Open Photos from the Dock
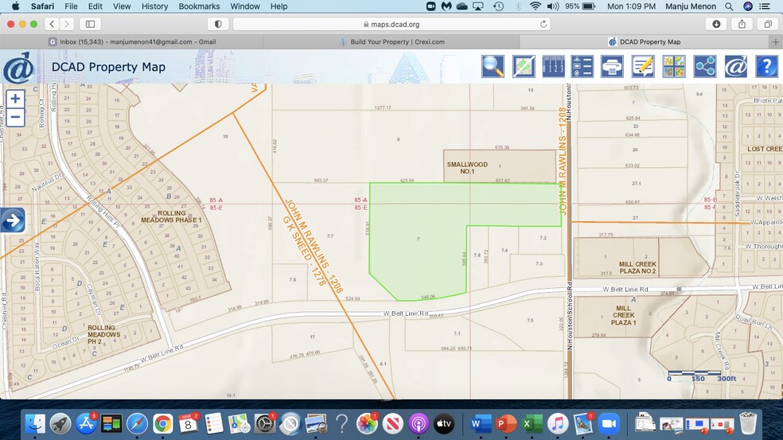Screen dimensions: 783x440 tap(367, 423)
